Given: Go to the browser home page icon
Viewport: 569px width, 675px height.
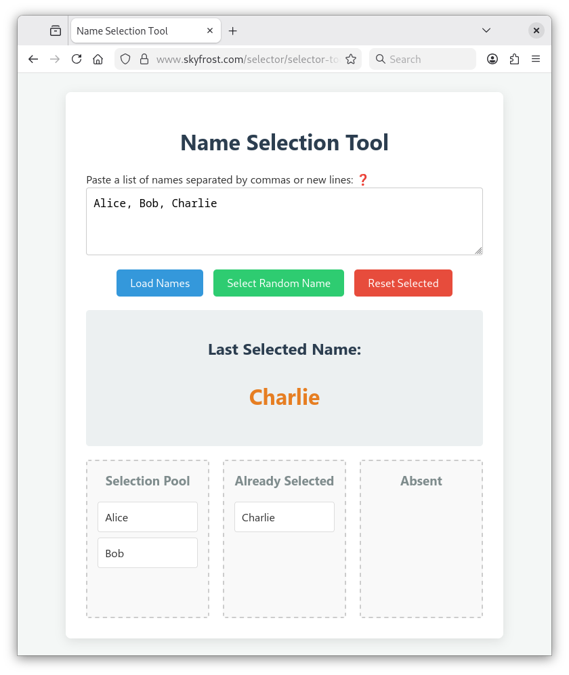Looking at the screenshot, I should pyautogui.click(x=98, y=60).
